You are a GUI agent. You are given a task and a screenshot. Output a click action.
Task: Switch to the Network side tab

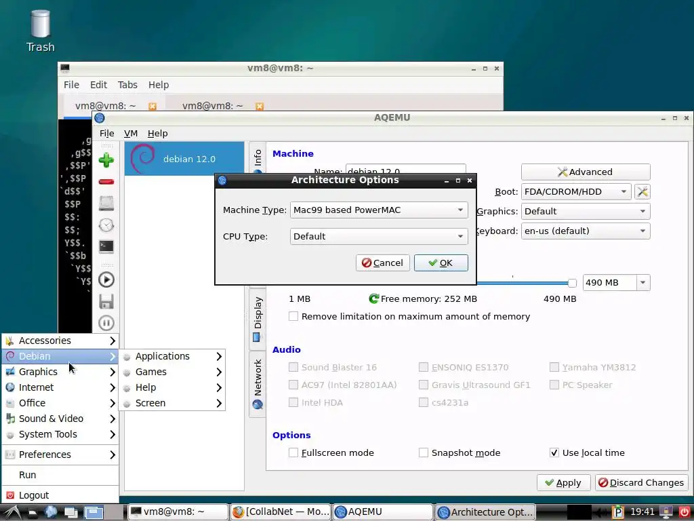[258, 384]
